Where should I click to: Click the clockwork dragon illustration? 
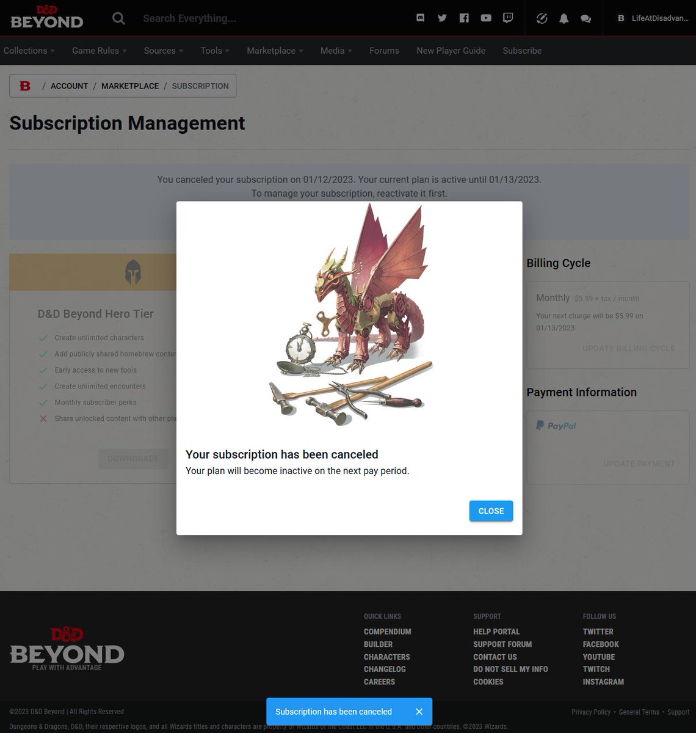click(351, 315)
